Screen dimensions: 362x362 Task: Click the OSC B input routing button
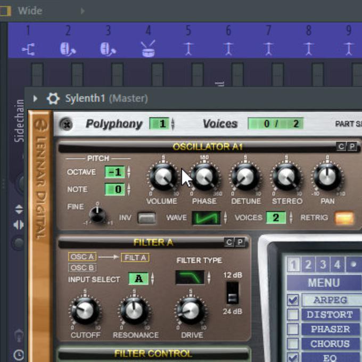pyautogui.click(x=82, y=268)
